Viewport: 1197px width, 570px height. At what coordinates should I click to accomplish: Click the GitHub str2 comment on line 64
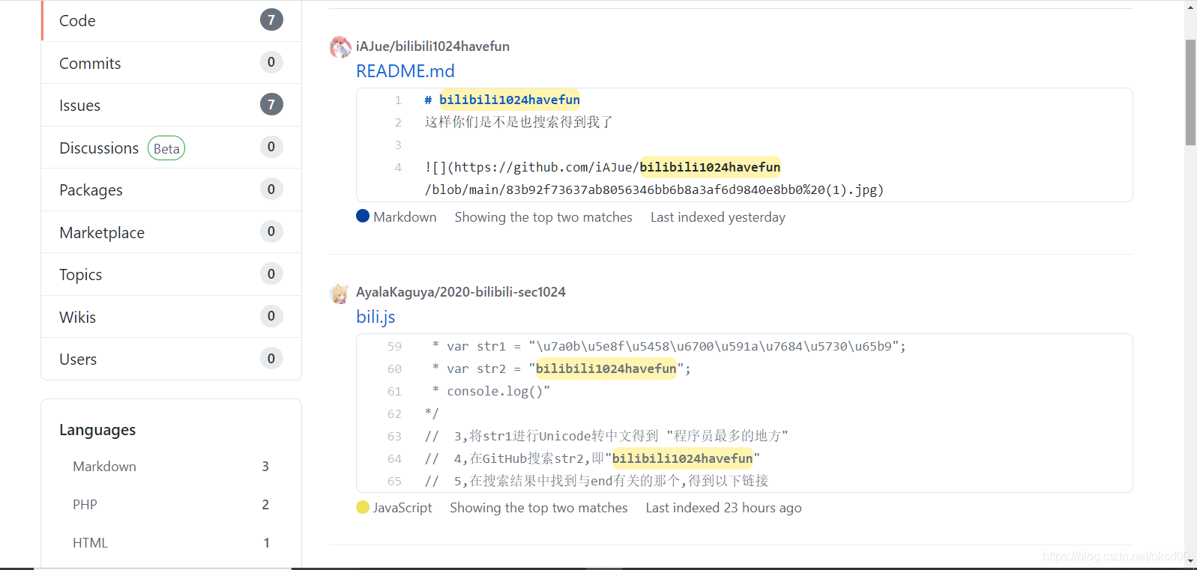(x=592, y=458)
